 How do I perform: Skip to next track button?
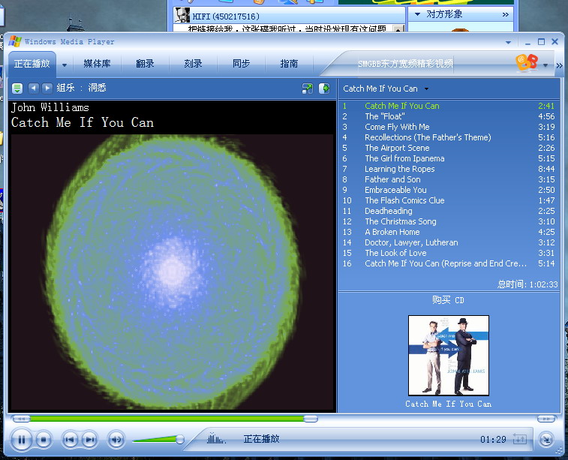coord(89,440)
